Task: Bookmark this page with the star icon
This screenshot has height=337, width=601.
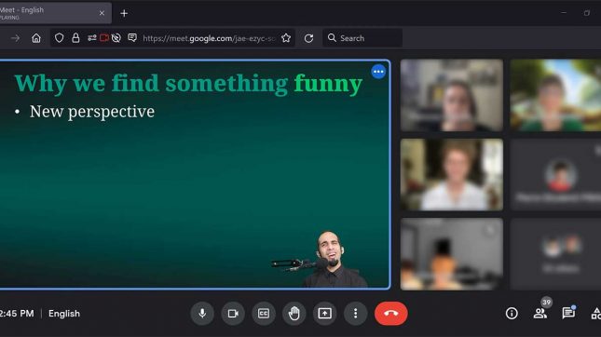Action: 286,38
